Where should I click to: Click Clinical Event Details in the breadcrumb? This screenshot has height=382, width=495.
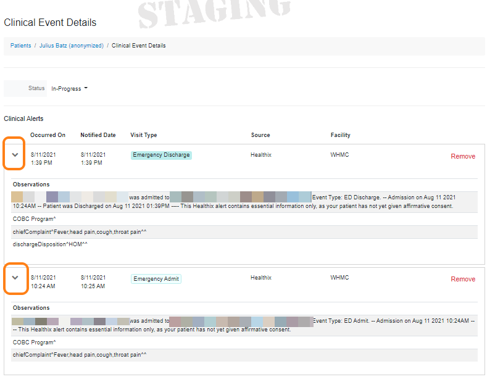(138, 46)
